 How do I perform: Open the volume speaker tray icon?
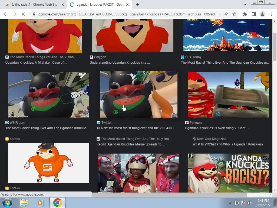pyautogui.click(x=250, y=203)
